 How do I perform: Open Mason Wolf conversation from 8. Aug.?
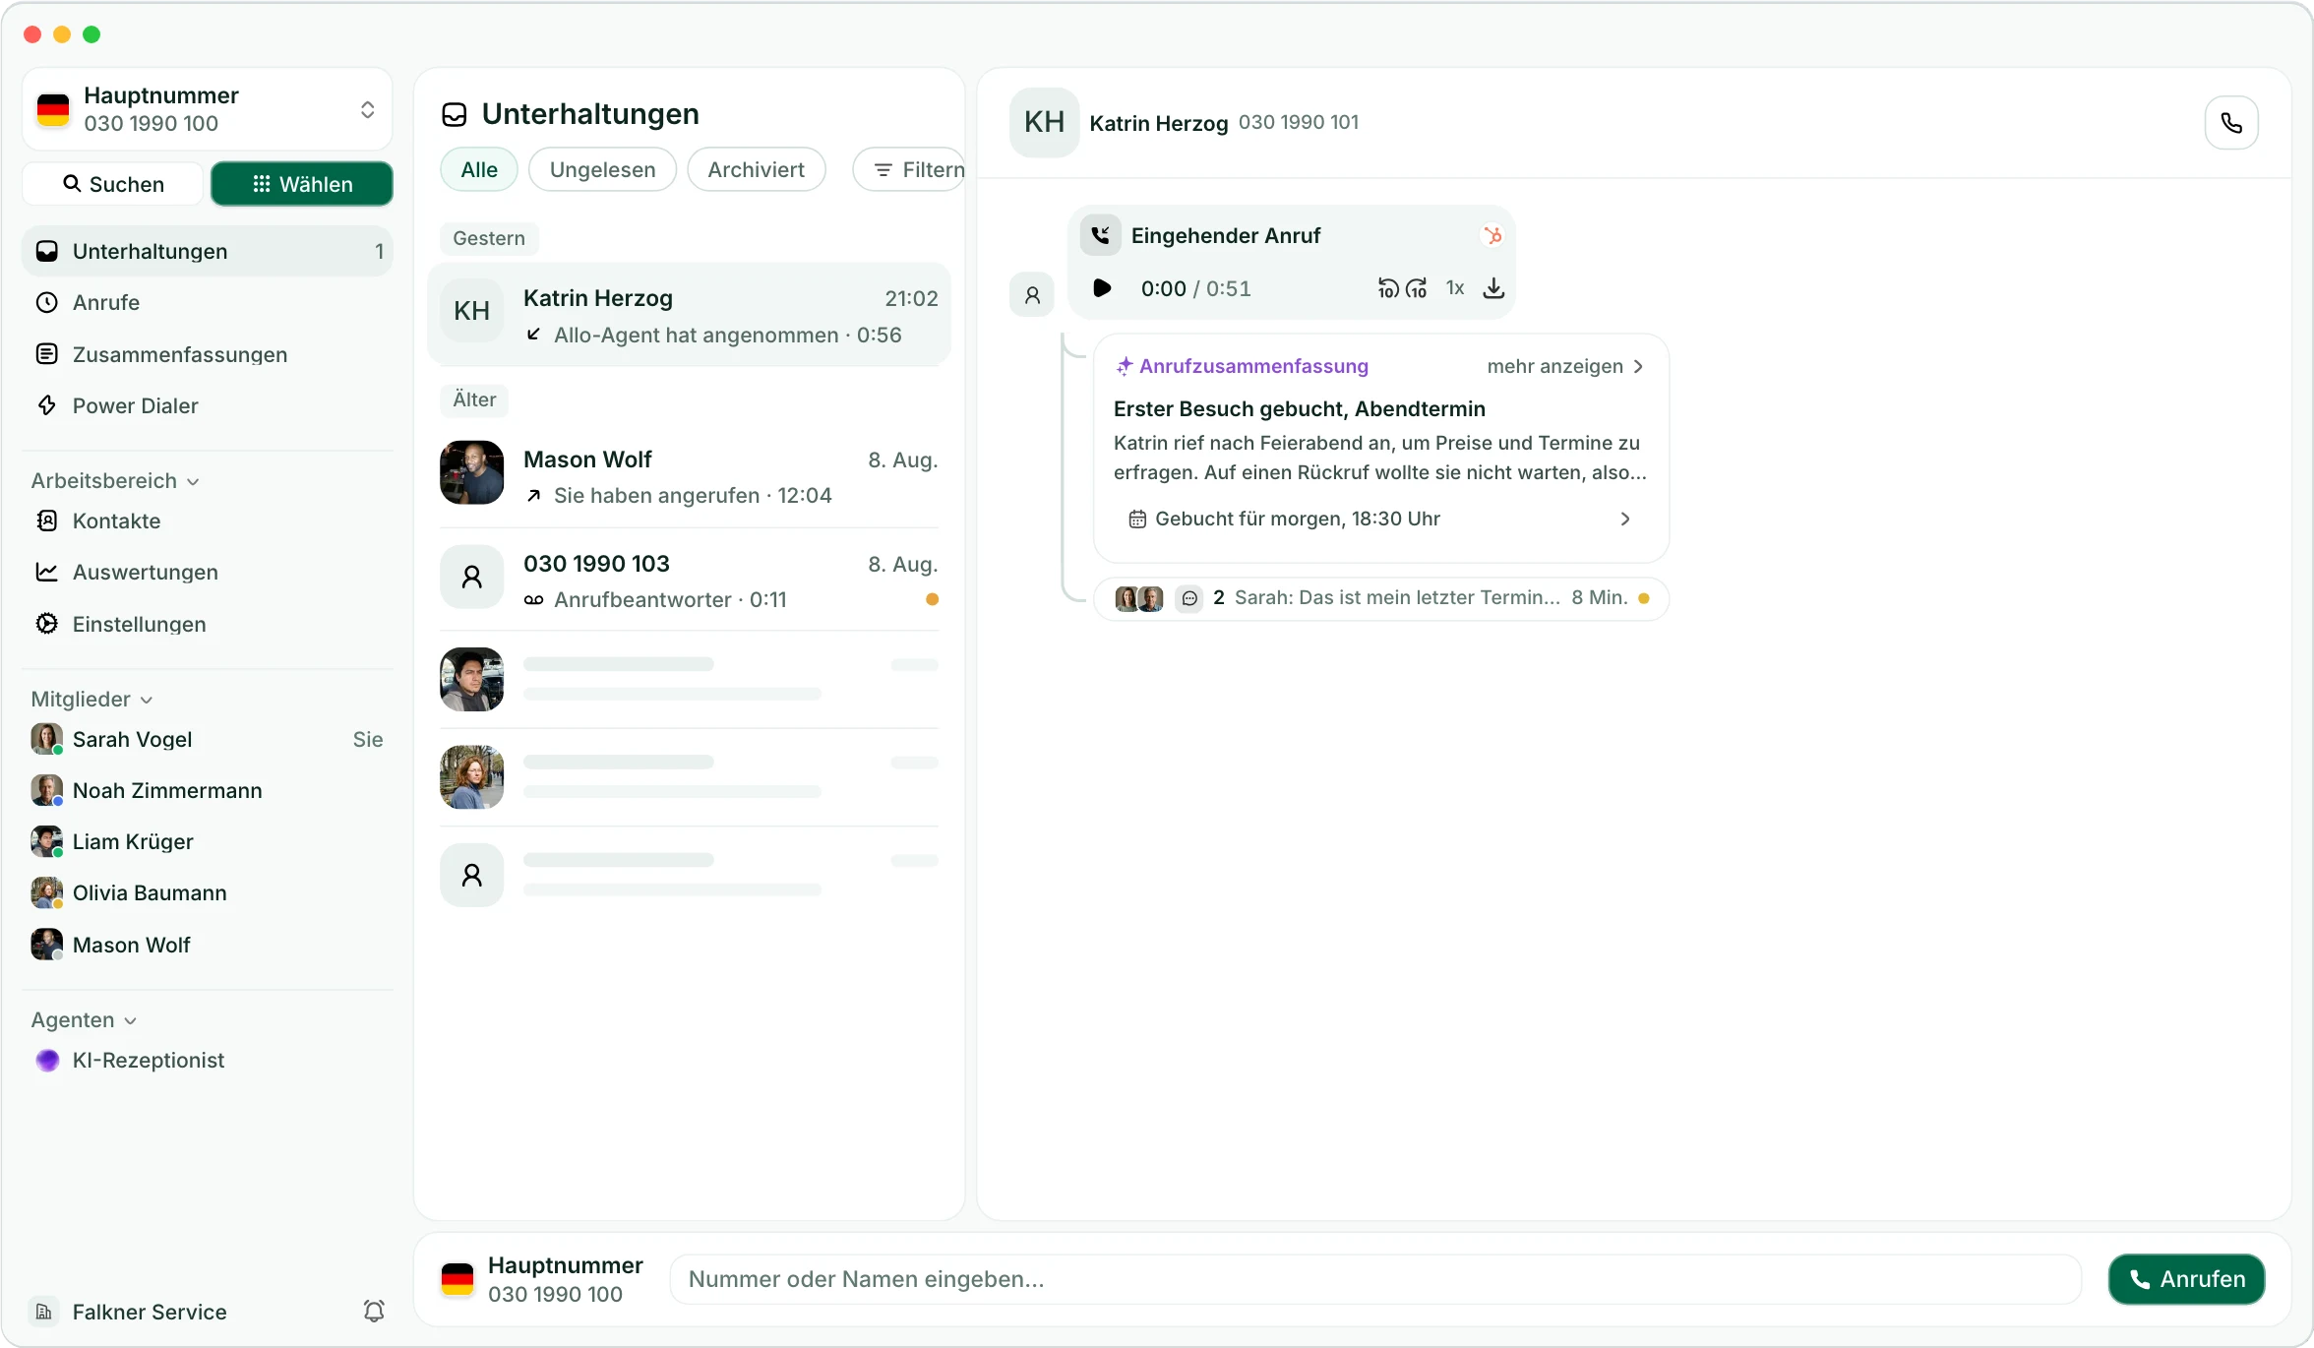click(689, 476)
